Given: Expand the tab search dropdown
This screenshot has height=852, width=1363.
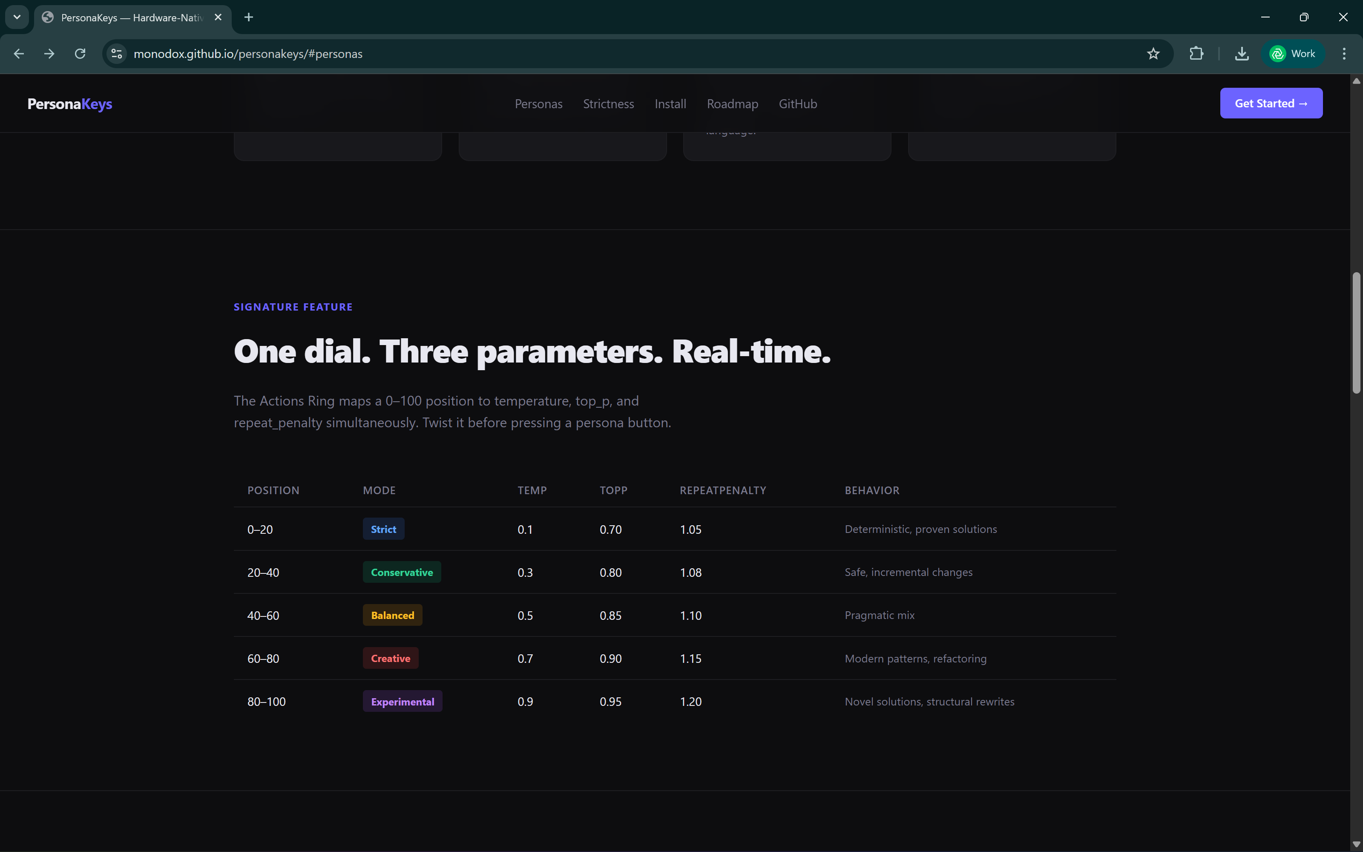Looking at the screenshot, I should pos(17,17).
